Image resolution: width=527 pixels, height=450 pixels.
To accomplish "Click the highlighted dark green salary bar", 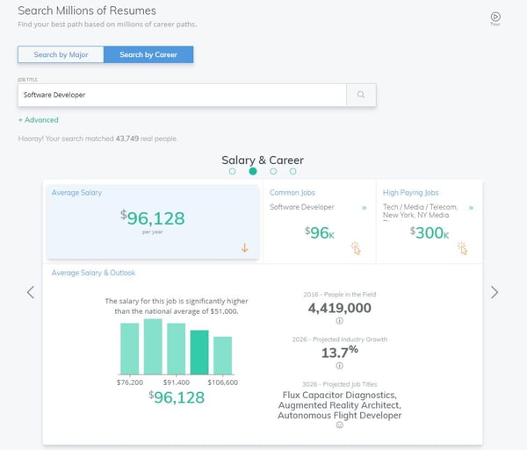I will point(199,352).
